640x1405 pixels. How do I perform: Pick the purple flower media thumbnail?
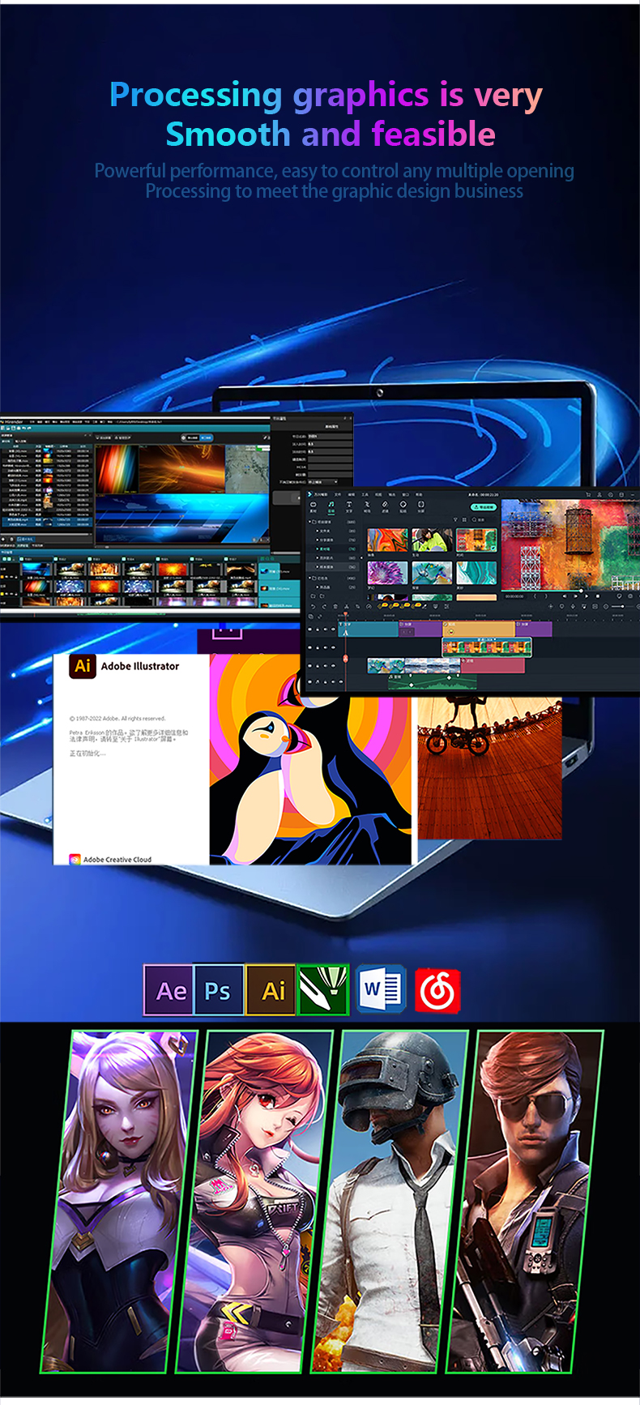[387, 573]
